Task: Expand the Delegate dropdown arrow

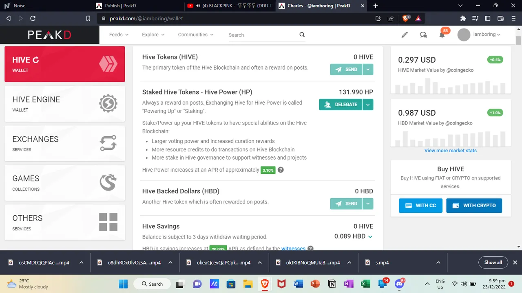Action: click(x=368, y=105)
